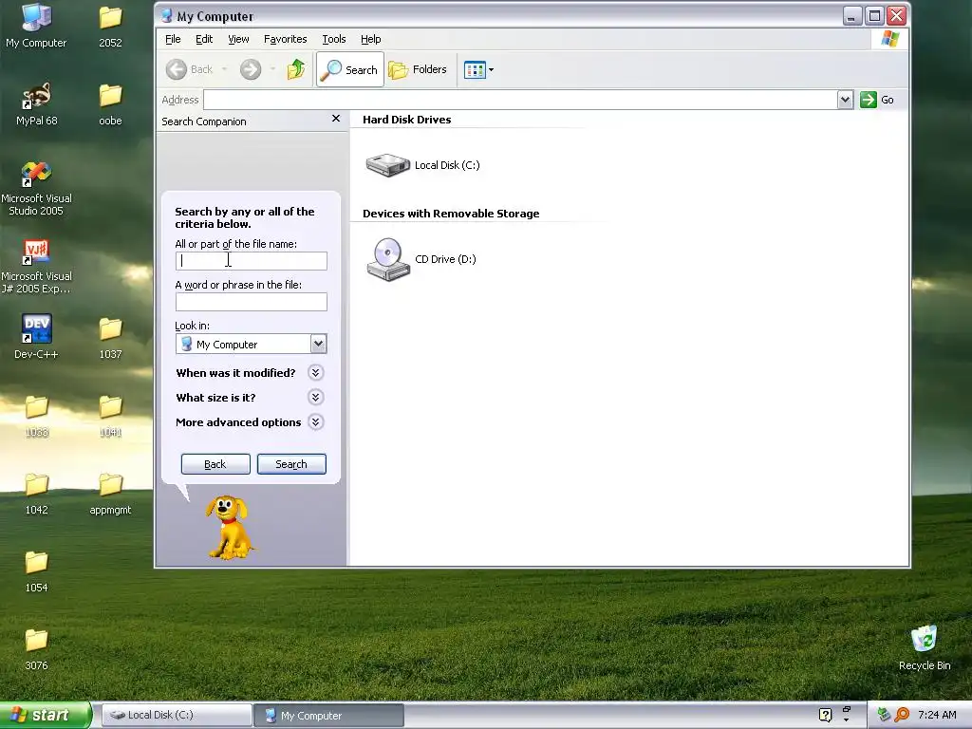972x729 pixels.
Task: Click the language bar options tray arrow
Action: pos(846,720)
